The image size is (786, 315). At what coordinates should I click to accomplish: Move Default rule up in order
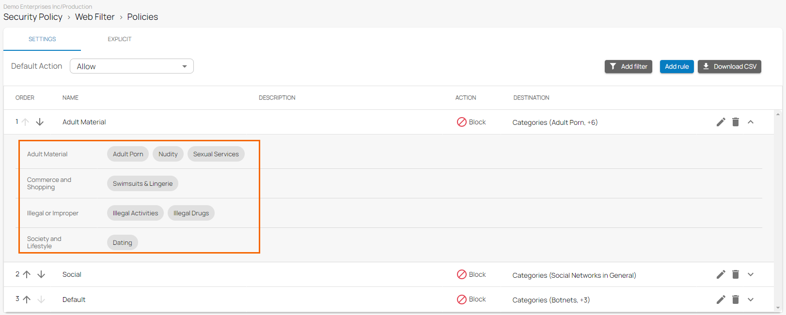coord(27,300)
